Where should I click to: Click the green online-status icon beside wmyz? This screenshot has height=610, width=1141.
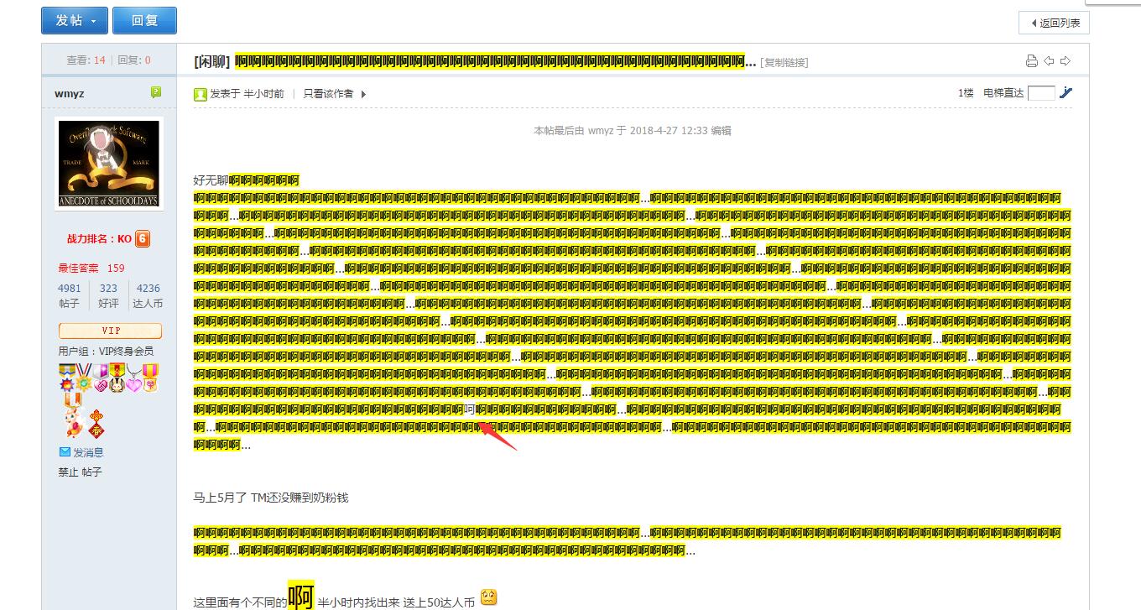tap(156, 92)
